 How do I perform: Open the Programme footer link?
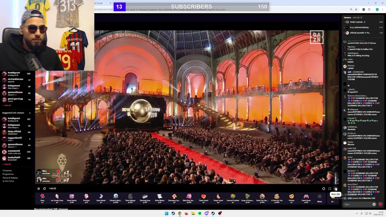click(8, 174)
